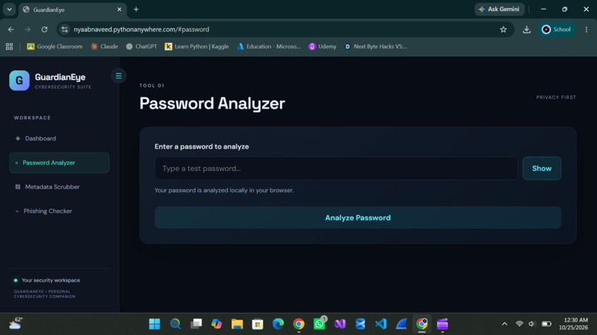Open Task View in the taskbar
597x335 pixels.
[196, 324]
